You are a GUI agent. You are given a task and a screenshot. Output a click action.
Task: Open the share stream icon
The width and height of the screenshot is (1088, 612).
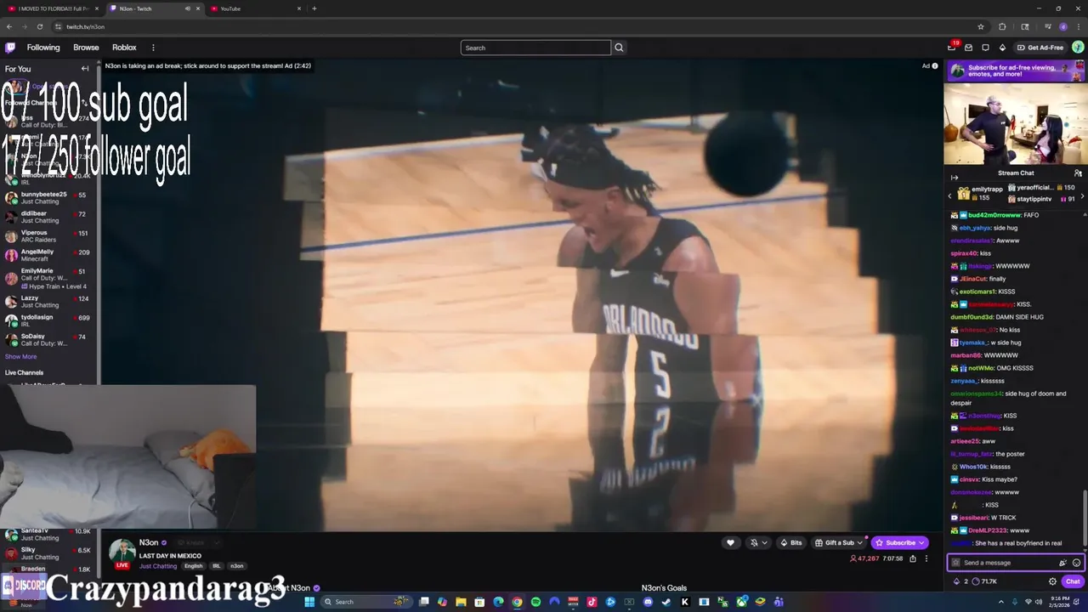pos(913,558)
